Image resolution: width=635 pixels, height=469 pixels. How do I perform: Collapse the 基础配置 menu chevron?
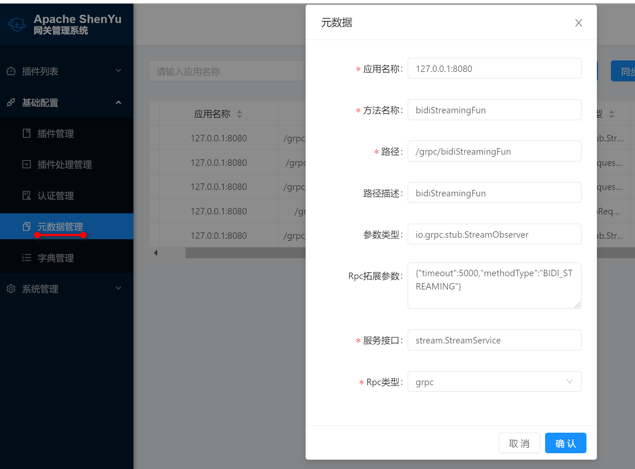click(118, 103)
